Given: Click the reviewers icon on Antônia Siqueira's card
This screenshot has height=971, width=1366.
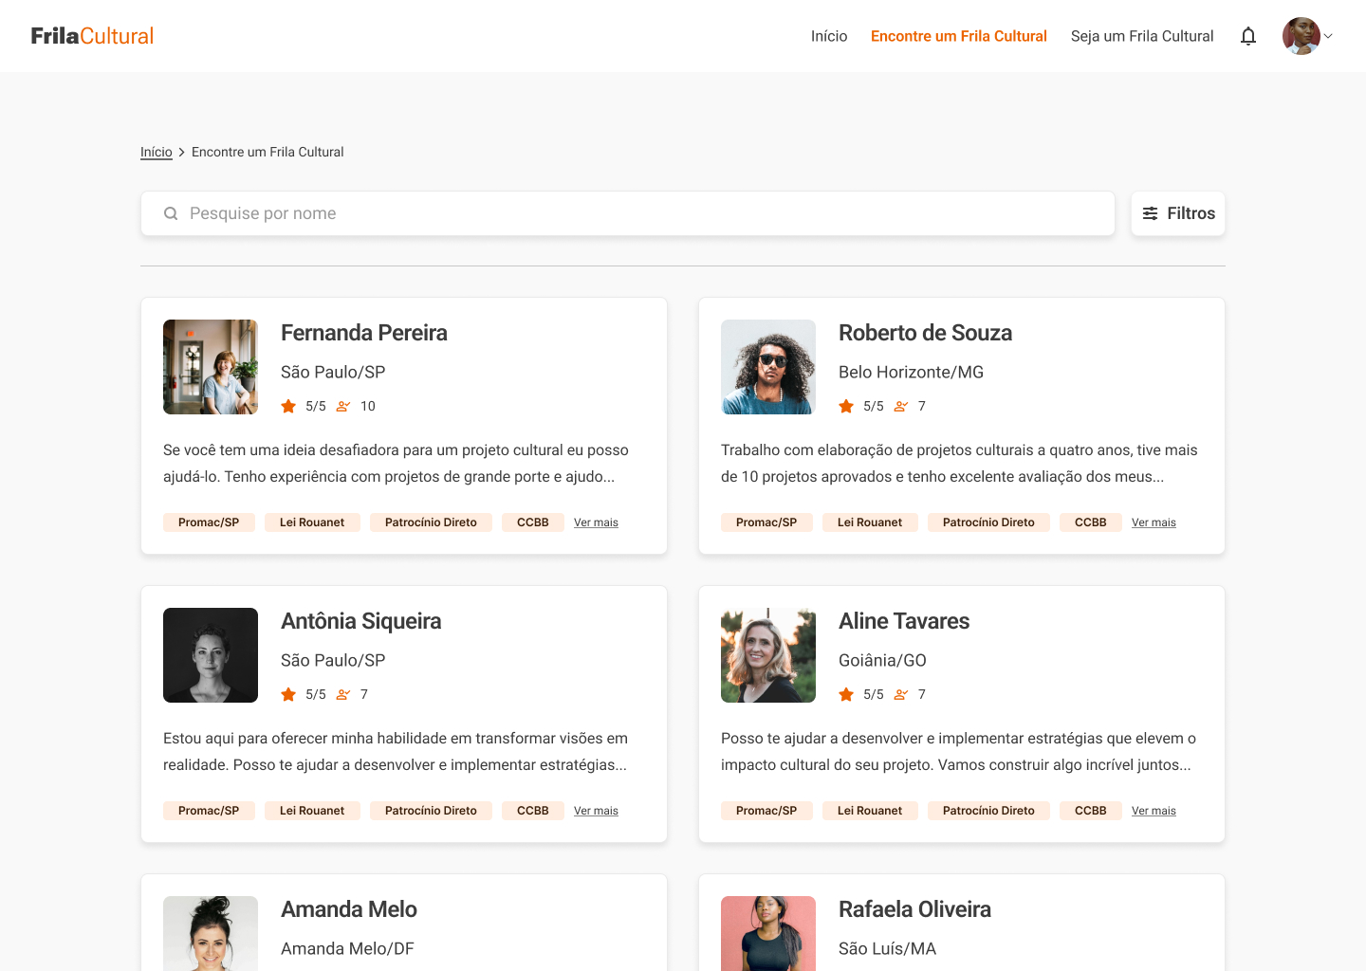Looking at the screenshot, I should point(343,694).
